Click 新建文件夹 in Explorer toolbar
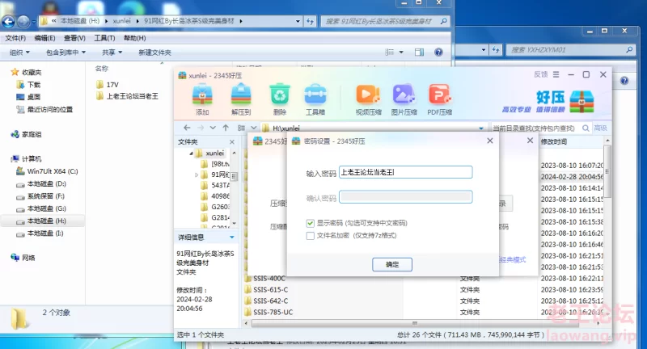The width and height of the screenshot is (647, 349). [x=154, y=53]
